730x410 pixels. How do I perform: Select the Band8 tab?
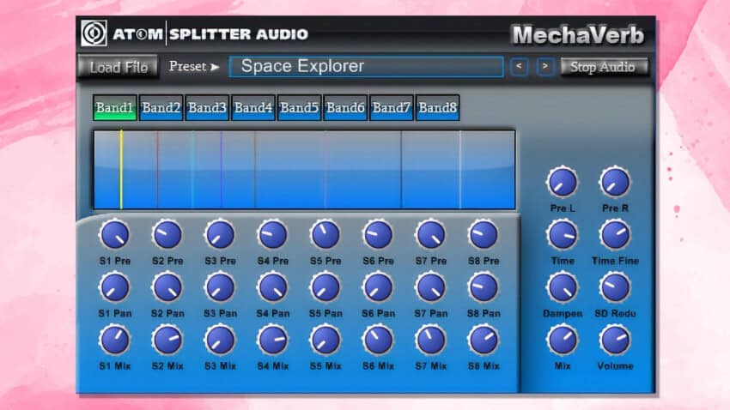(437, 108)
